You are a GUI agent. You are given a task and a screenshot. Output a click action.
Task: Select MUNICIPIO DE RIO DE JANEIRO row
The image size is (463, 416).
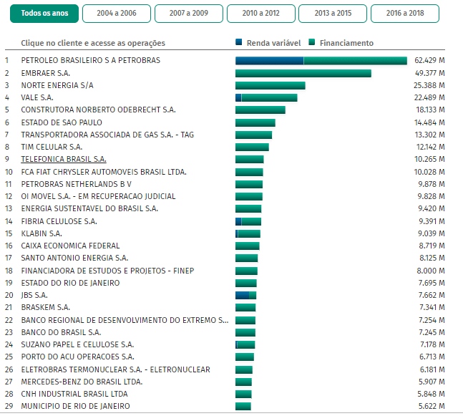pyautogui.click(x=76, y=406)
